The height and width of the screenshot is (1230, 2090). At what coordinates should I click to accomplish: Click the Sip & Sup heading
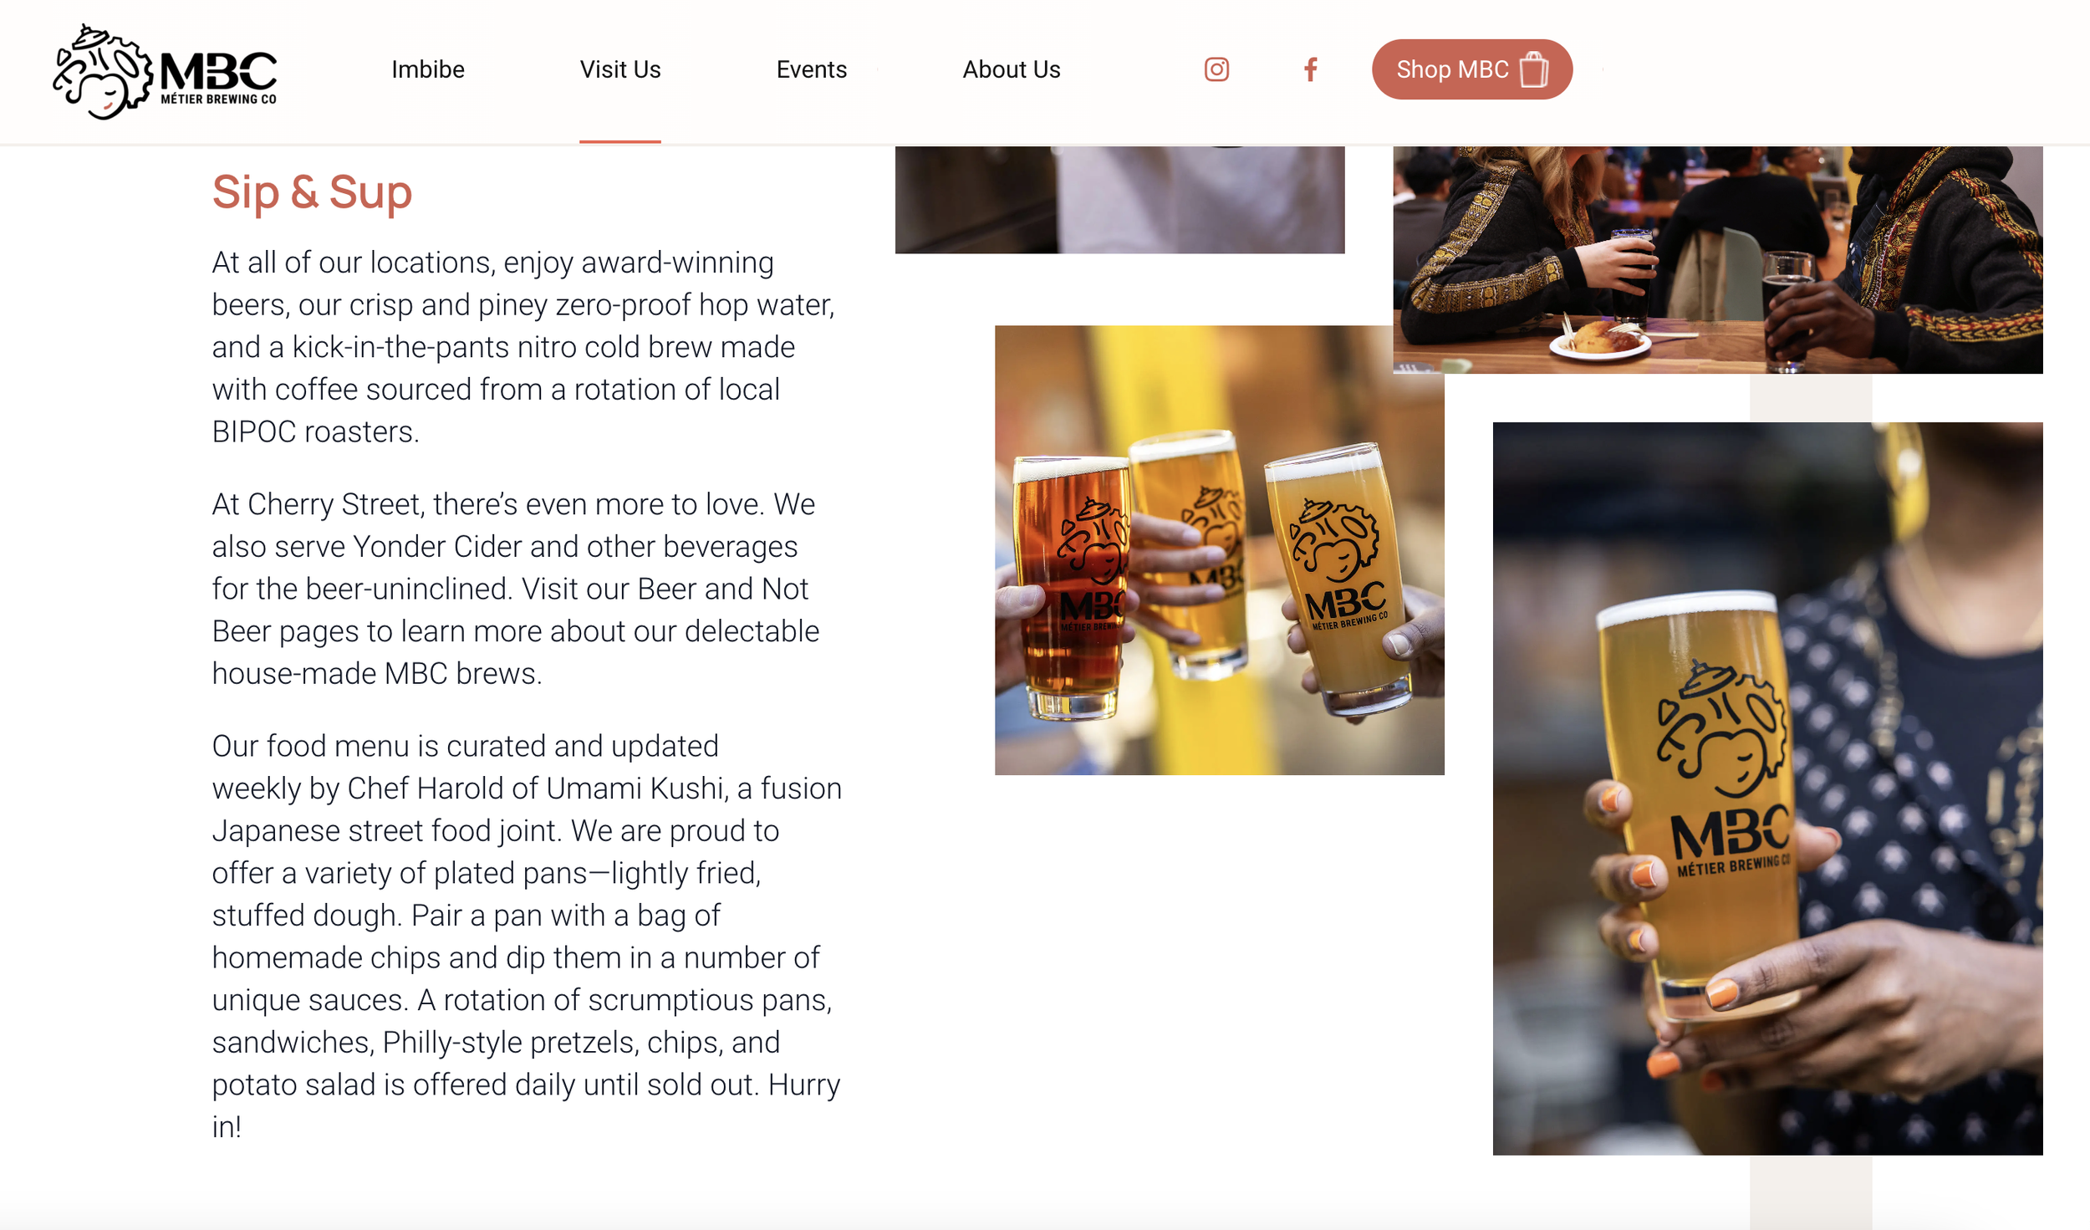click(x=312, y=192)
